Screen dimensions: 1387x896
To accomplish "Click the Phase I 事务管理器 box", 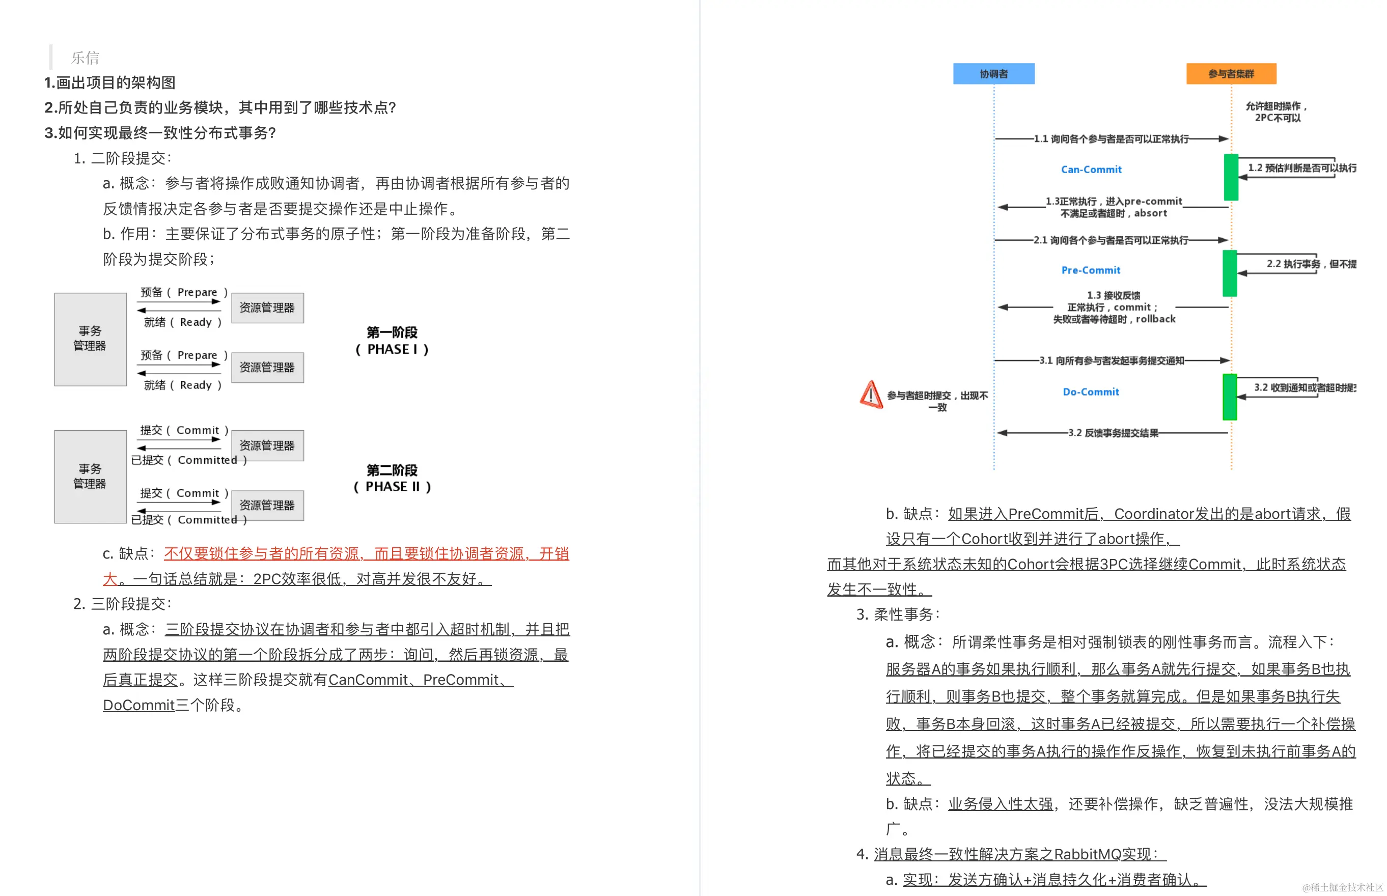I will pyautogui.click(x=90, y=339).
